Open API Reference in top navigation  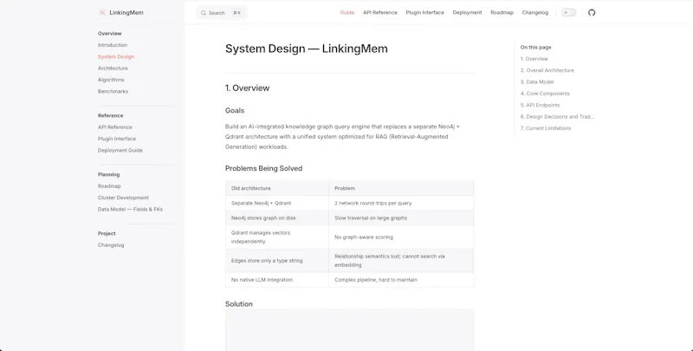(380, 13)
